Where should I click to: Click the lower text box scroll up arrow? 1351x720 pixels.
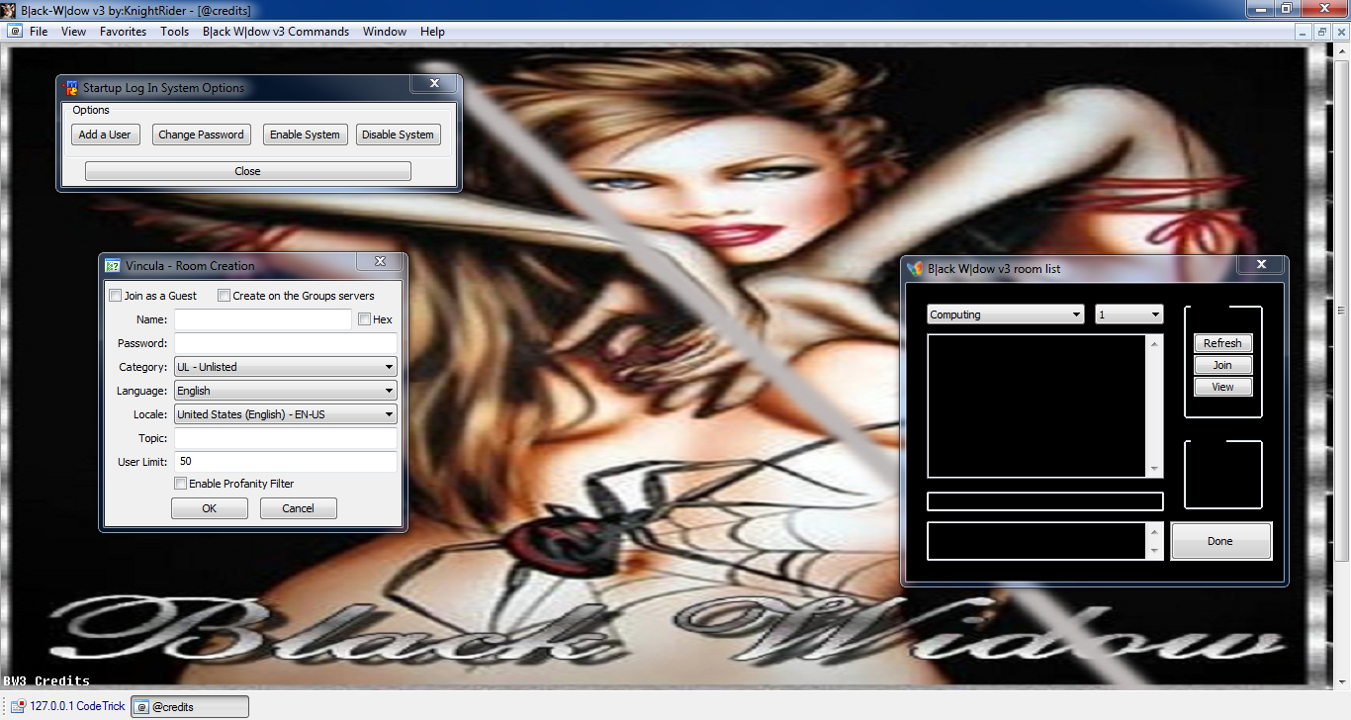pos(1155,531)
